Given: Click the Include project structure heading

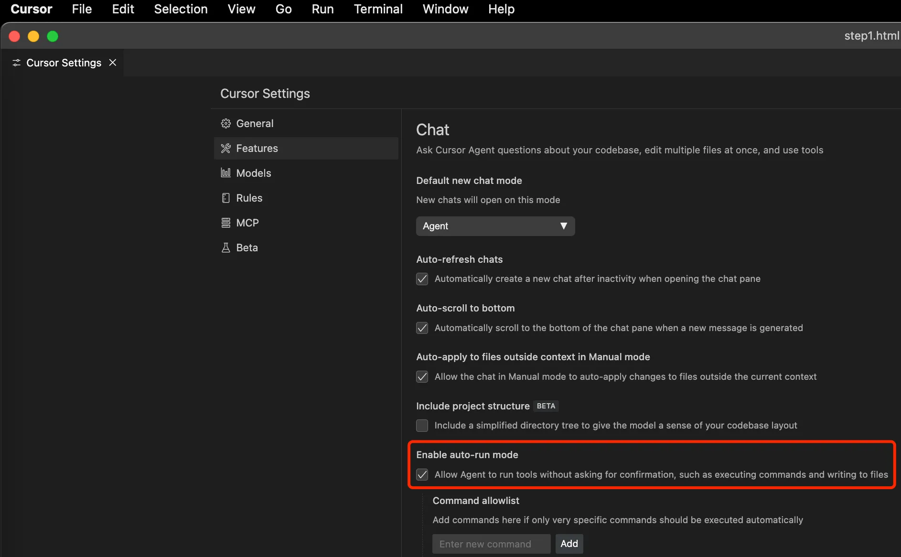Looking at the screenshot, I should [472, 406].
